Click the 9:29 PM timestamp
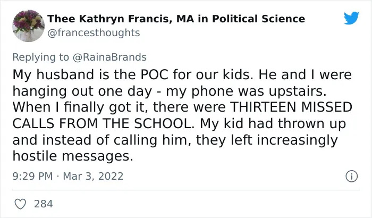Image resolution: width=372 pixels, height=218 pixels. tap(32, 176)
